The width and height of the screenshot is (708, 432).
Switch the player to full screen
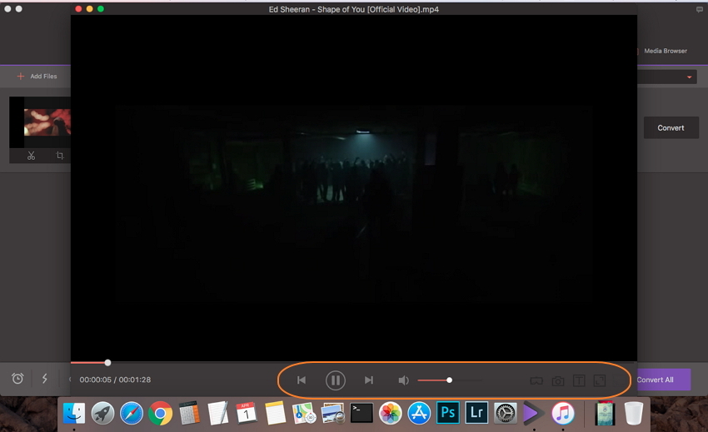pyautogui.click(x=600, y=380)
